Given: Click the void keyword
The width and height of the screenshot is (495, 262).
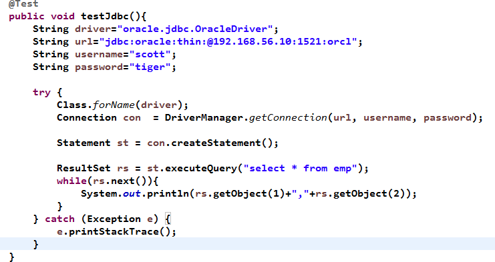Looking at the screenshot, I should [x=63, y=17].
